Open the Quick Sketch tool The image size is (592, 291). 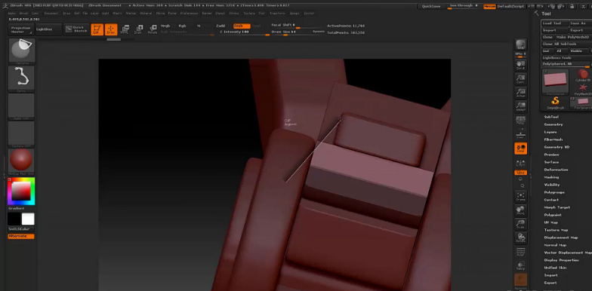[77, 29]
